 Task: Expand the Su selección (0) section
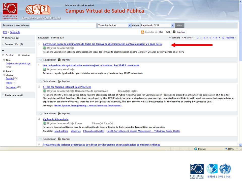[3, 44]
